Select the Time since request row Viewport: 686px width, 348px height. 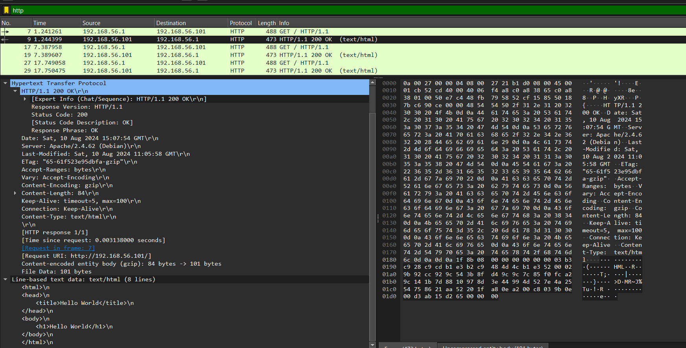(185, 240)
